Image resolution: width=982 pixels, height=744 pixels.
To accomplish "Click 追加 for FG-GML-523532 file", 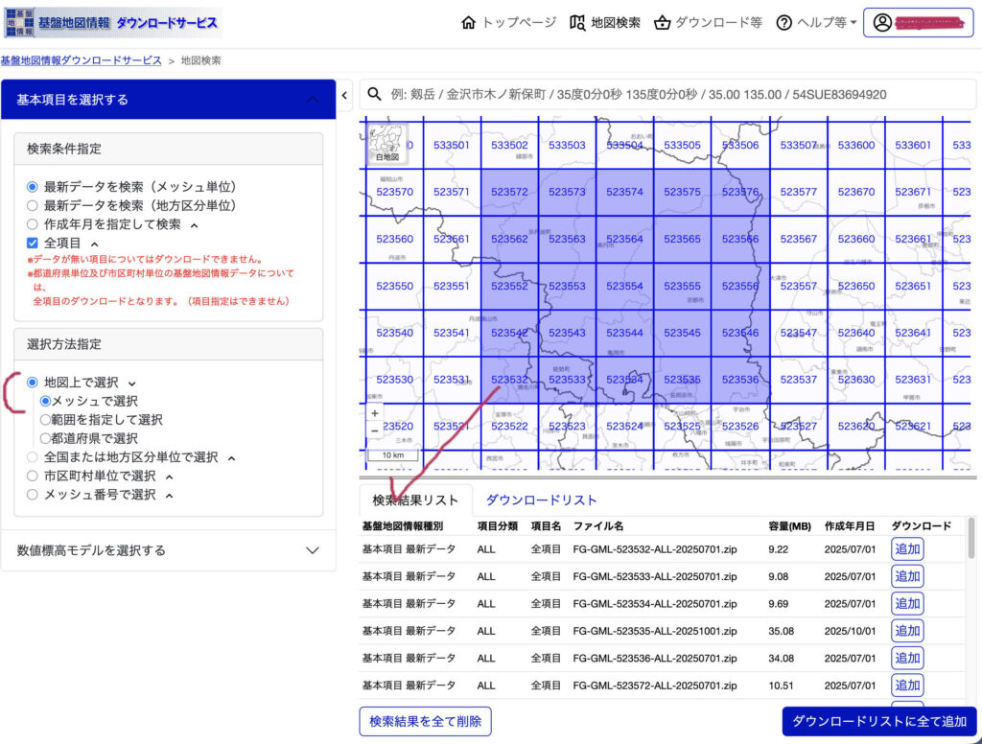I will [907, 549].
